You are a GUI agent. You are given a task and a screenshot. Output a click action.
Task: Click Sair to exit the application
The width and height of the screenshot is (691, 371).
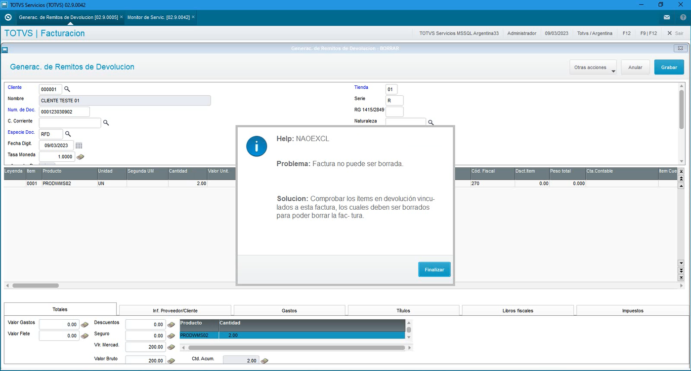tap(675, 33)
